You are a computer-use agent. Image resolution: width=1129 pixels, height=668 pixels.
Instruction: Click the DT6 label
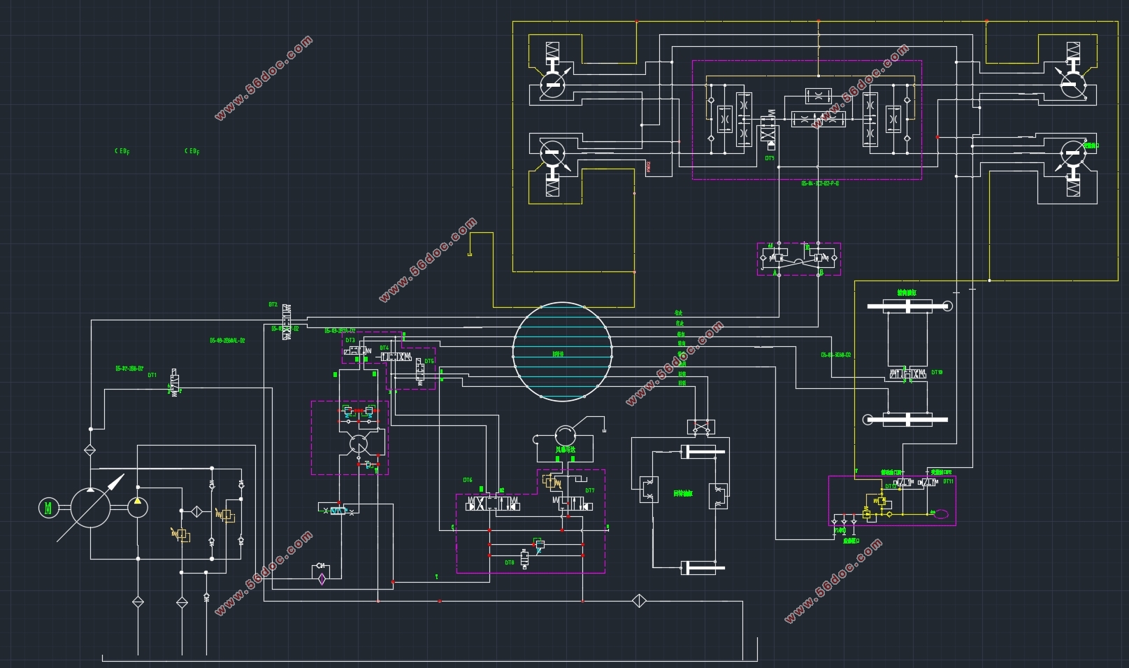468,480
